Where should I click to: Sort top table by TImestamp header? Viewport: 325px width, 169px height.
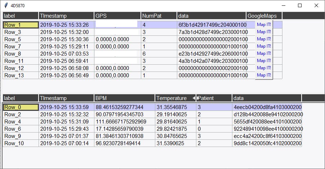[66, 16]
